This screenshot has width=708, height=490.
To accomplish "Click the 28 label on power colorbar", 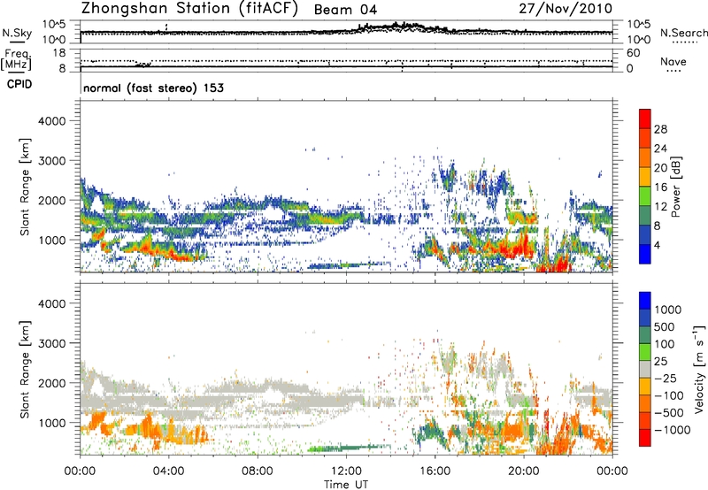I will pyautogui.click(x=660, y=129).
